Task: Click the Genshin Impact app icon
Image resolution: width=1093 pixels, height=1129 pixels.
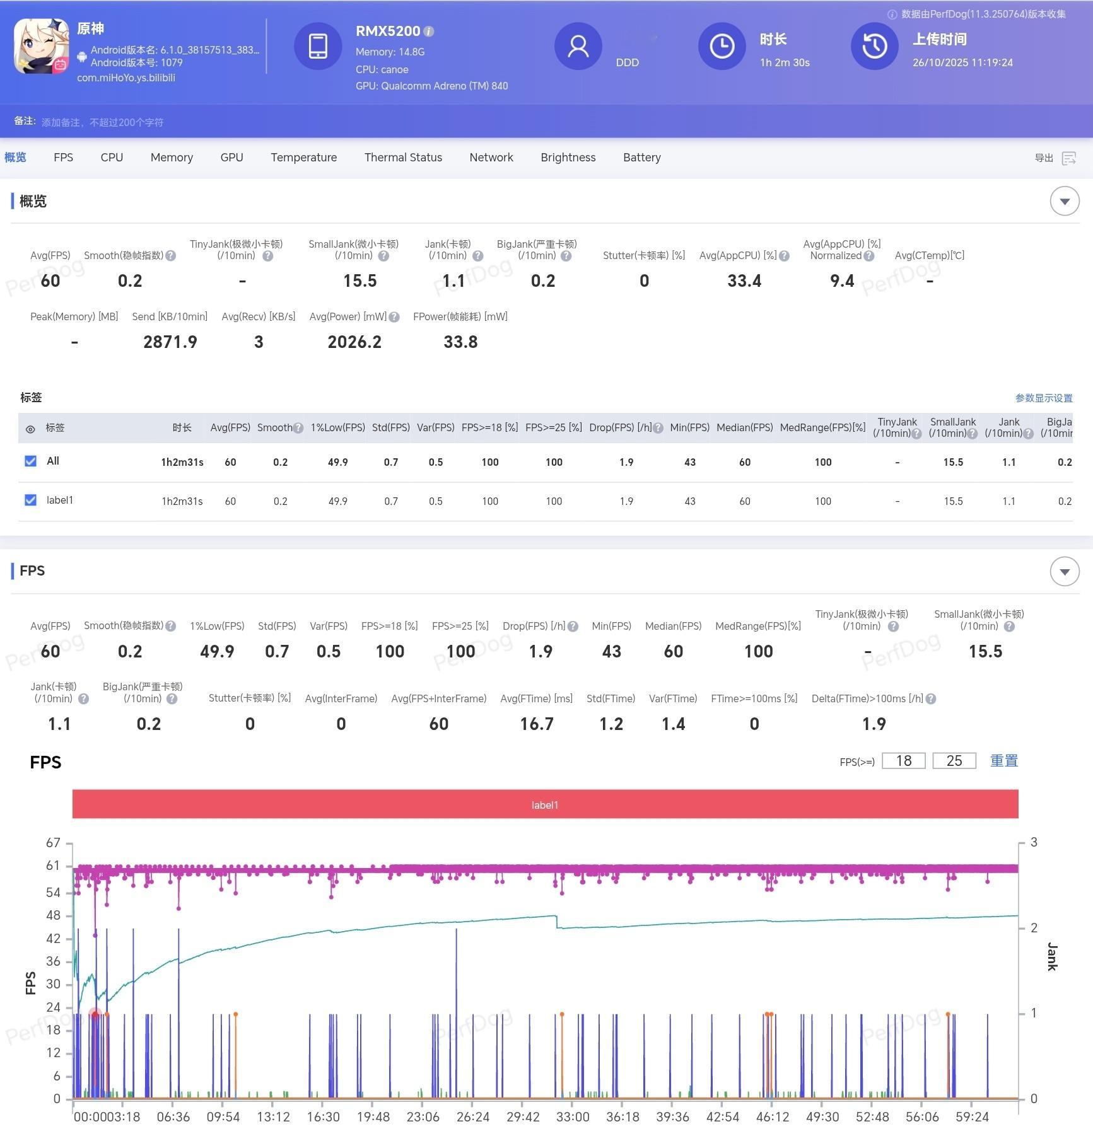Action: pyautogui.click(x=42, y=46)
